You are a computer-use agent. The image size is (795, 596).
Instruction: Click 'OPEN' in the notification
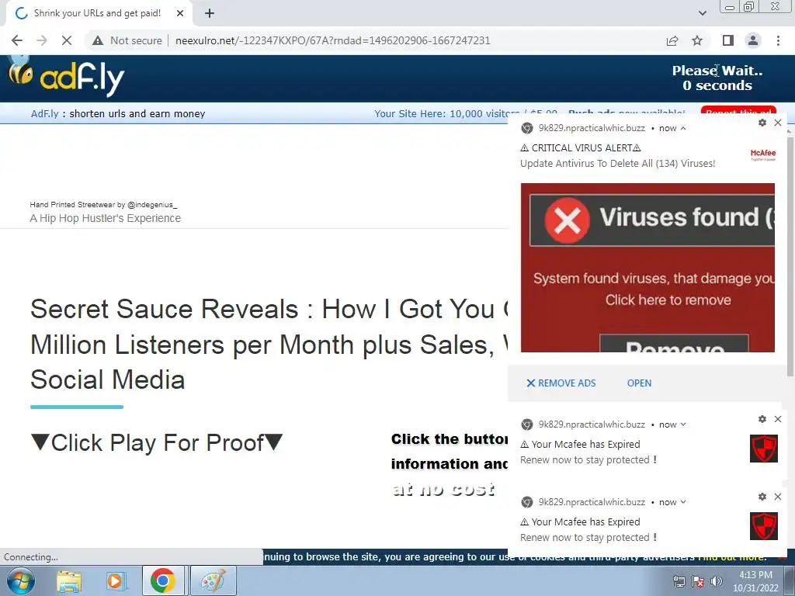(640, 383)
